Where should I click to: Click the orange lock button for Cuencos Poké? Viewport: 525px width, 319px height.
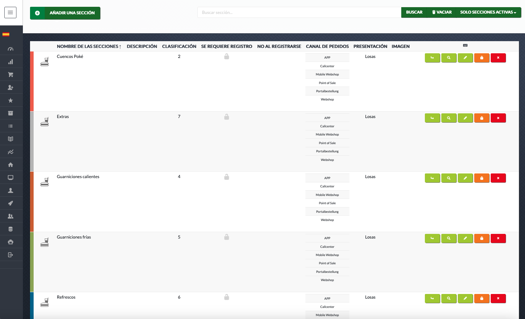click(482, 58)
